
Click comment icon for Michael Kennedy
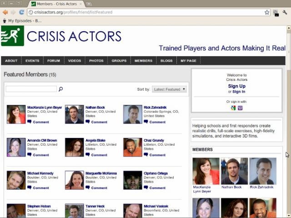[29, 188]
